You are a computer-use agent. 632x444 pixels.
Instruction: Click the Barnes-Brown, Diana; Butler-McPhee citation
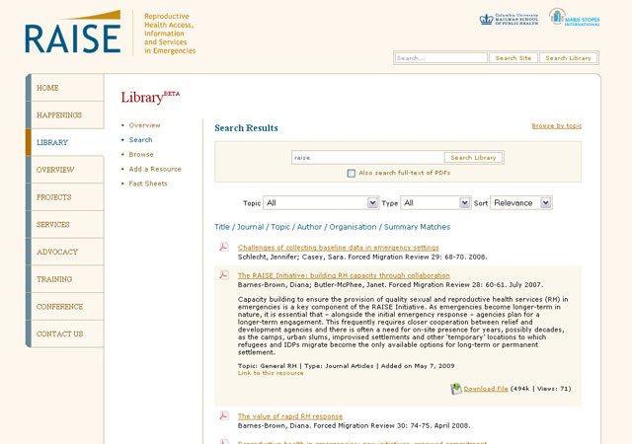click(x=390, y=285)
